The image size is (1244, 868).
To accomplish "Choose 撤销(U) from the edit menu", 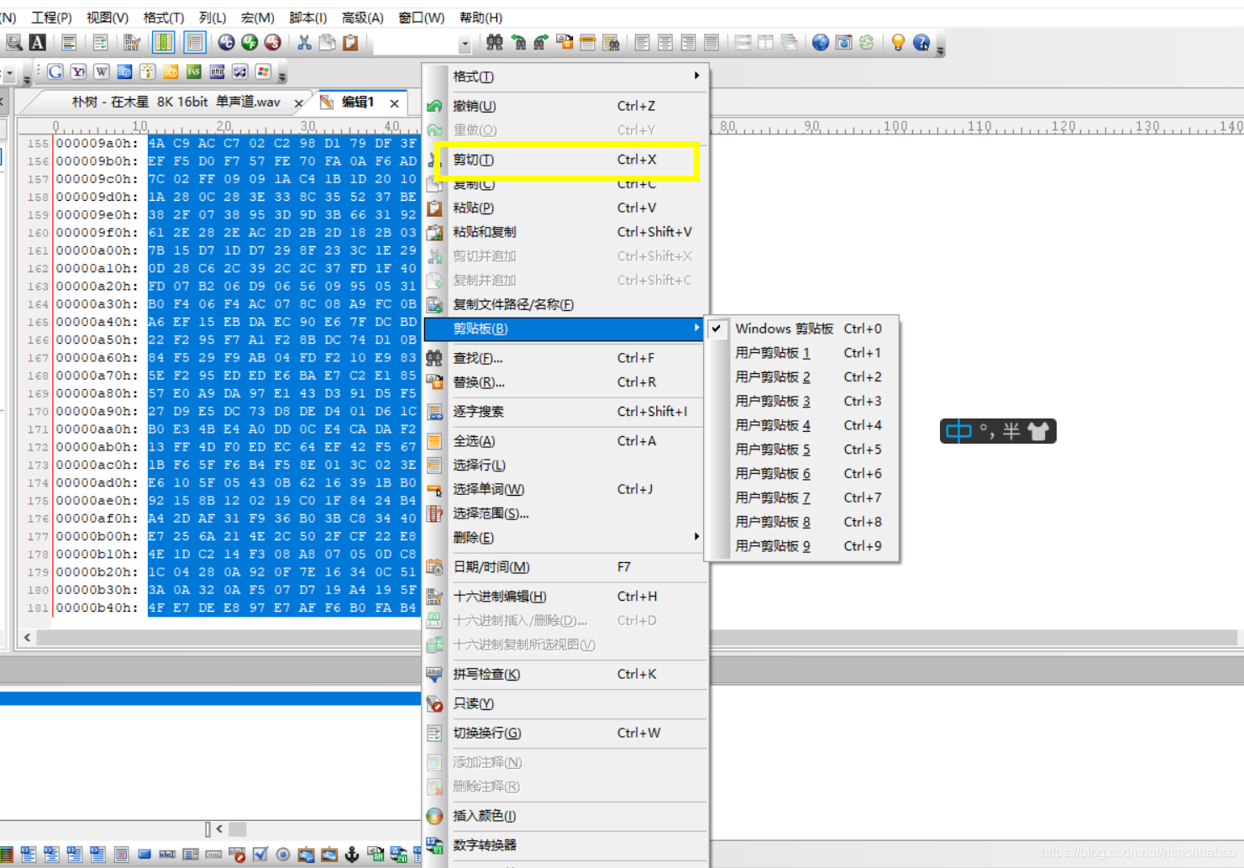I will point(565,106).
